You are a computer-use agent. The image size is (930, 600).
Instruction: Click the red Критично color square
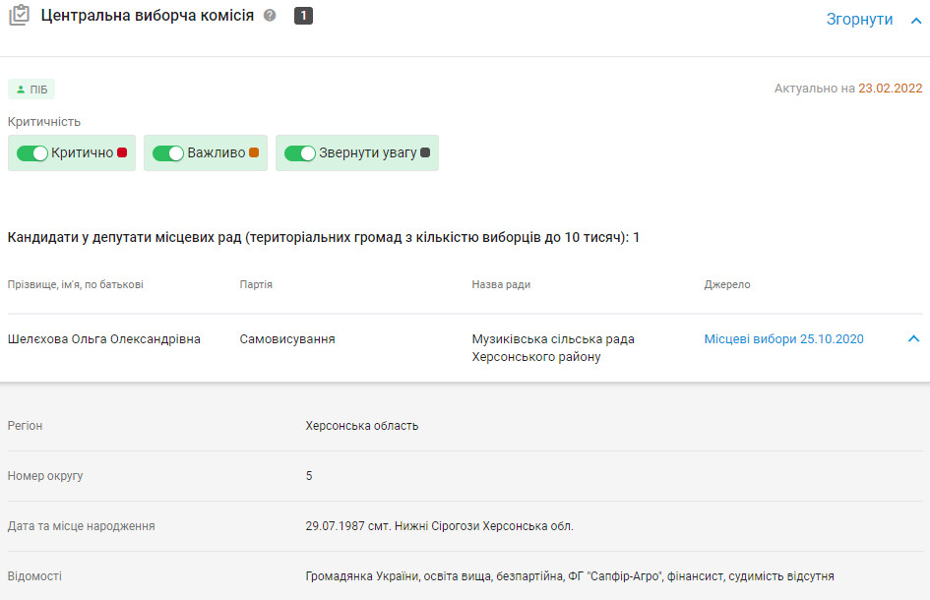122,152
